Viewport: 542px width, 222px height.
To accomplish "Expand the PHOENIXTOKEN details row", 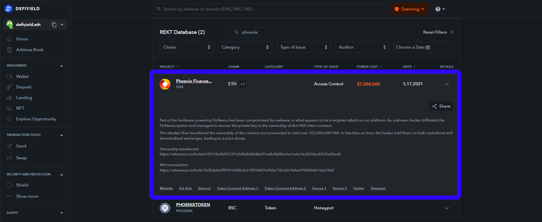I will [447, 208].
